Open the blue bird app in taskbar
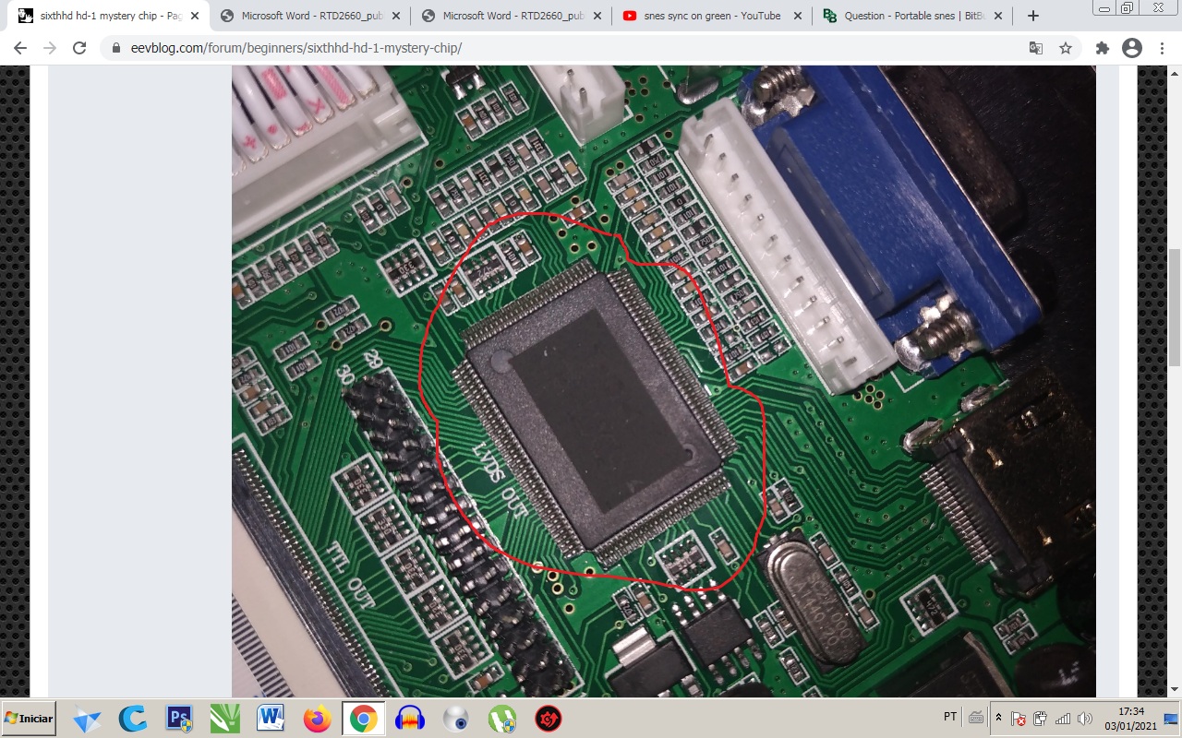 click(x=87, y=719)
